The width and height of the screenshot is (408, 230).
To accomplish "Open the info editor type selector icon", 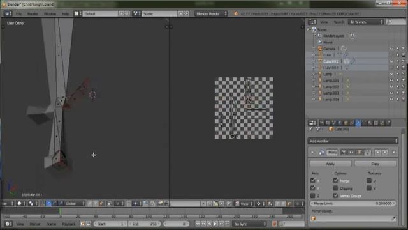I will (8, 13).
